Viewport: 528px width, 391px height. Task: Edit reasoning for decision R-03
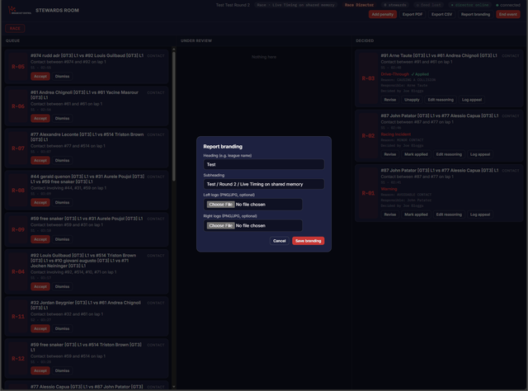point(441,100)
